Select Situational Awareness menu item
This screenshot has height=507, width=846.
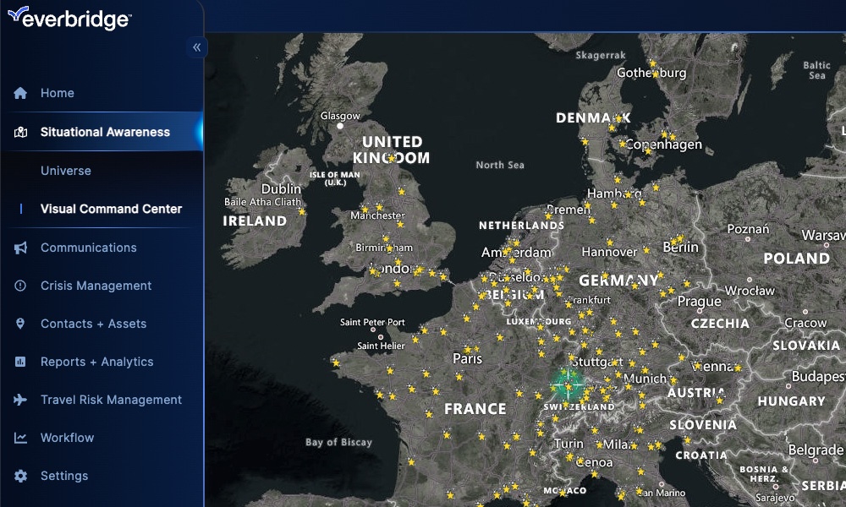click(x=105, y=132)
